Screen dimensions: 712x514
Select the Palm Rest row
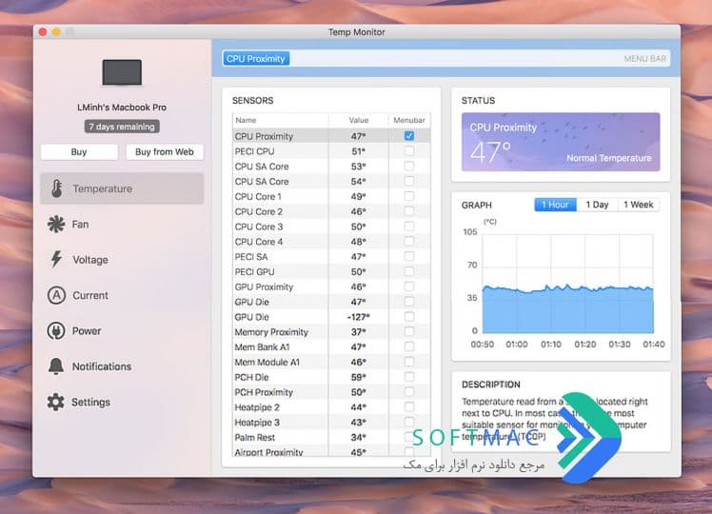(331, 437)
